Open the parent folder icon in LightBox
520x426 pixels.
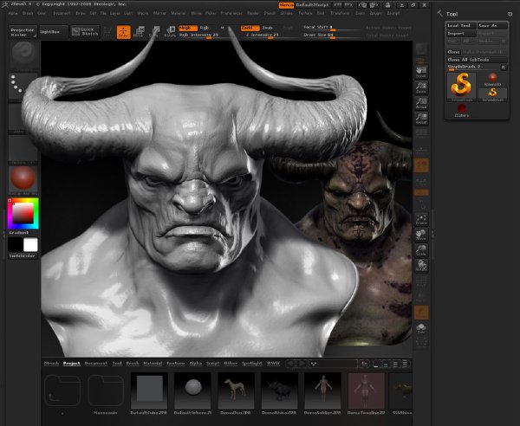click(x=62, y=390)
